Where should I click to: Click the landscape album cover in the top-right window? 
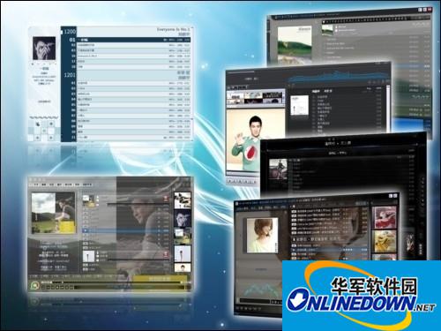[x=295, y=44]
